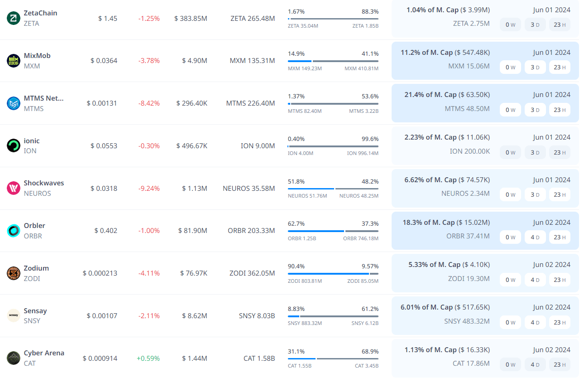Viewport: 584px width, 378px height.
Task: Open the ZetaChain project name link
Action: pyautogui.click(x=40, y=13)
